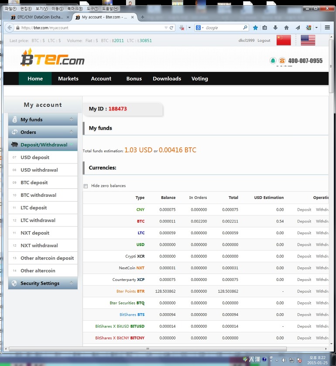The height and width of the screenshot is (366, 336).
Task: Expand the Orders sidebar section
Action: tap(71, 132)
